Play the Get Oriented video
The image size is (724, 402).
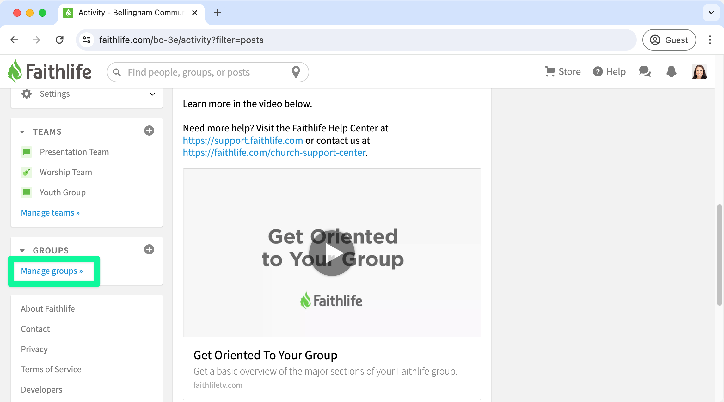pyautogui.click(x=332, y=253)
